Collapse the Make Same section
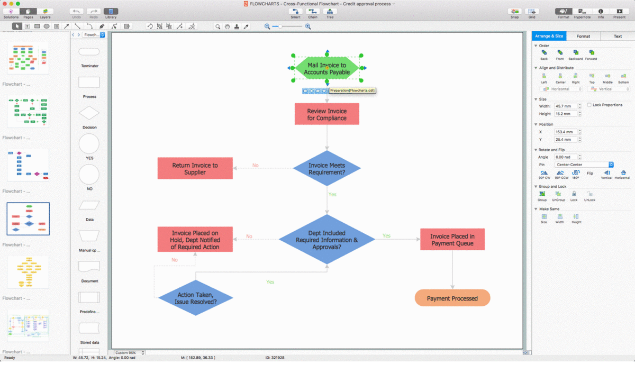This screenshot has width=635, height=382. (536, 209)
